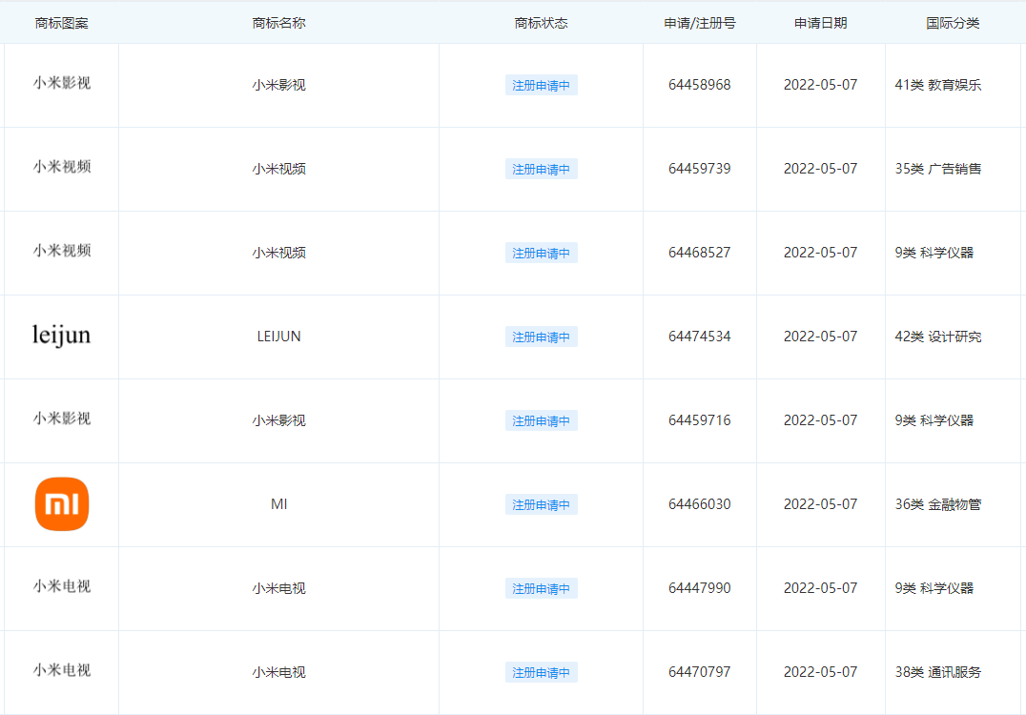1026x715 pixels.
Task: Select trademark name 小米电视 in 38类 row
Action: tap(278, 672)
